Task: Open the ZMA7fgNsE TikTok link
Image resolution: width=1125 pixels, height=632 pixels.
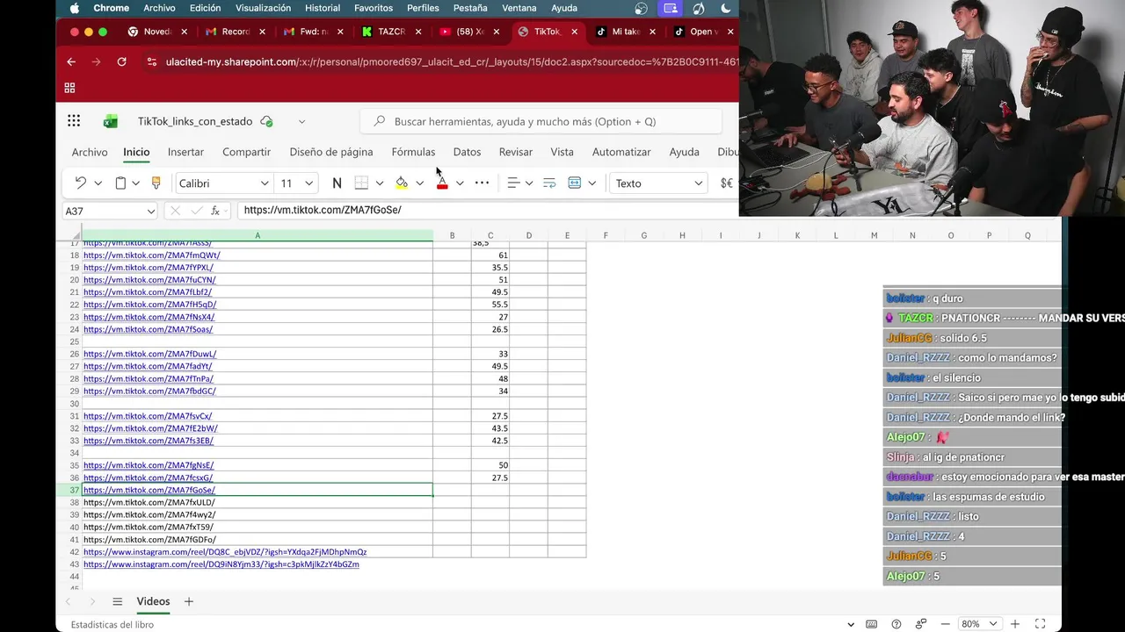Action: pyautogui.click(x=149, y=465)
